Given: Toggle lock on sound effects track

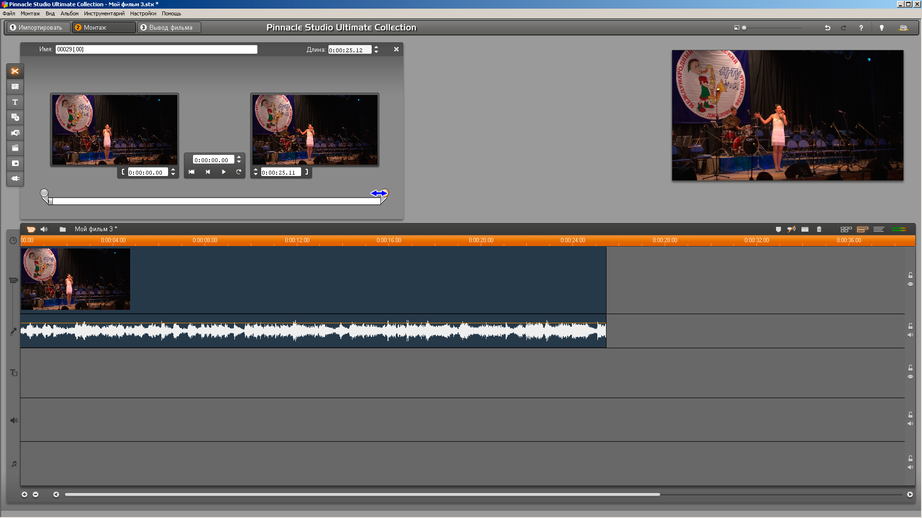Looking at the screenshot, I should click(x=910, y=415).
